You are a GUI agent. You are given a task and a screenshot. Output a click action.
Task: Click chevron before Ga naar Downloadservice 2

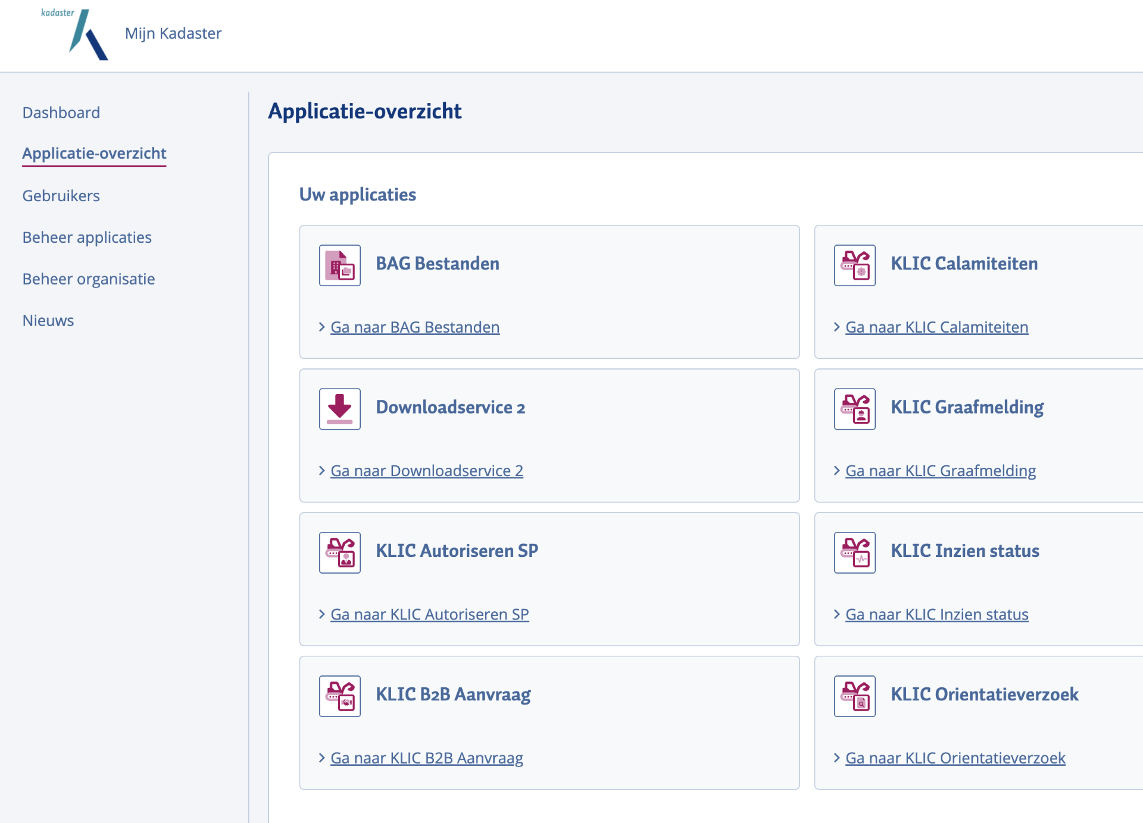coord(322,471)
